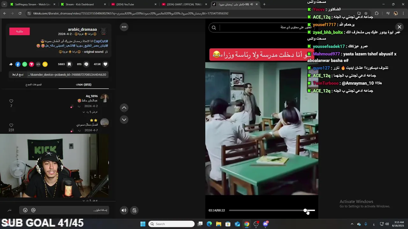Open Google Chrome from the taskbar
Viewport: 408px width, 229px height.
(x=247, y=224)
